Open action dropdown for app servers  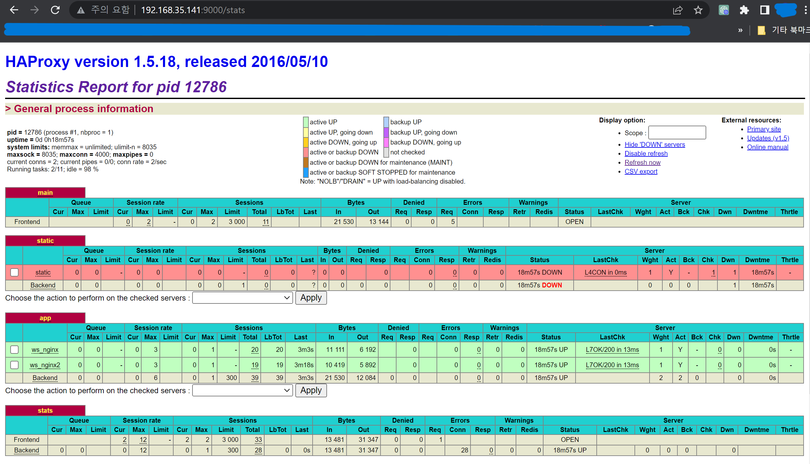pos(242,391)
